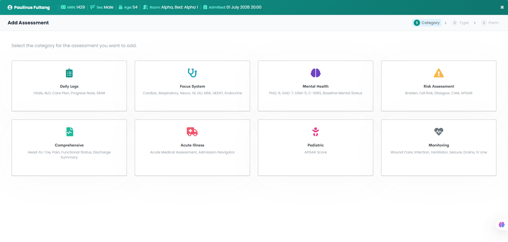The image size is (508, 242).
Task: Click the Acute Illness ambulance icon
Action: (x=192, y=132)
